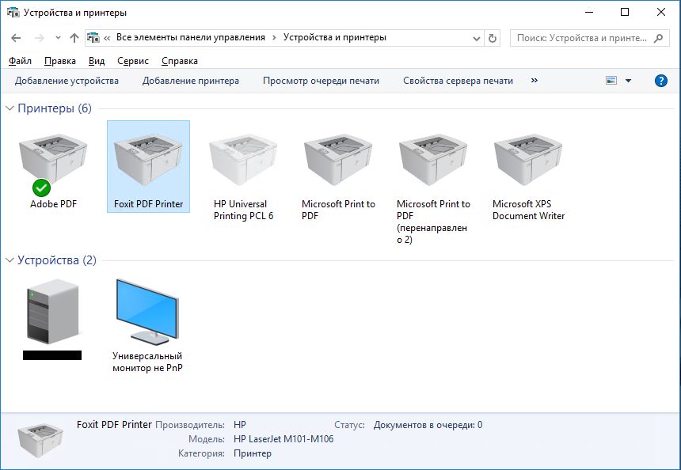Screen dimensions: 681x470
Task: Open the view options dropdown arrow
Action: 628,81
